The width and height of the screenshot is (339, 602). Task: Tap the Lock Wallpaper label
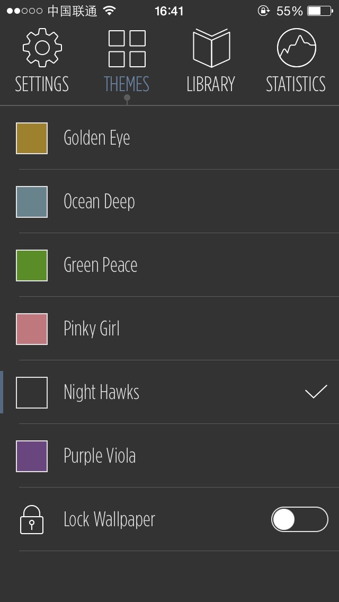[x=110, y=519]
